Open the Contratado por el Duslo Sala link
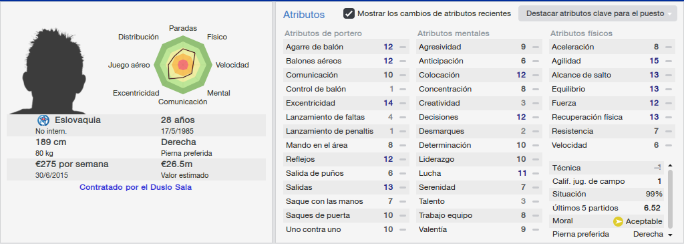 [136, 187]
